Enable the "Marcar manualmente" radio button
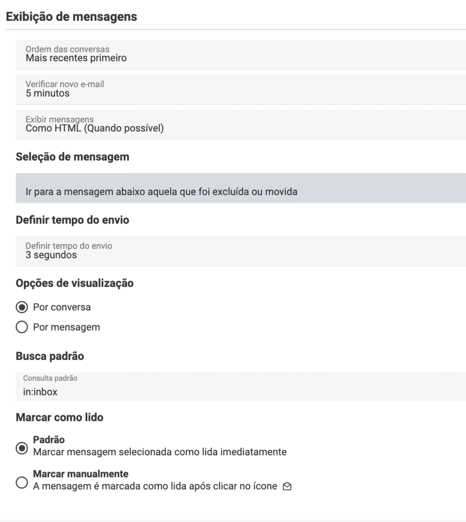The width and height of the screenshot is (466, 522). (21, 483)
